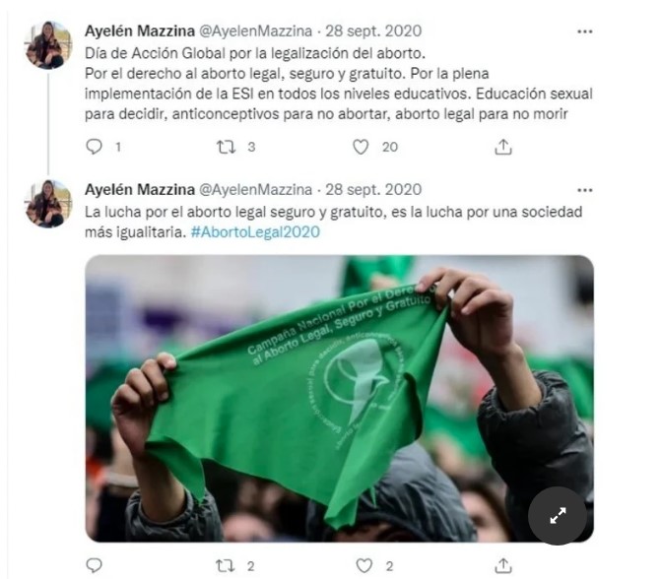Like the second tweet with 2 likes
Image resolution: width=661 pixels, height=579 pixels.
tap(364, 566)
